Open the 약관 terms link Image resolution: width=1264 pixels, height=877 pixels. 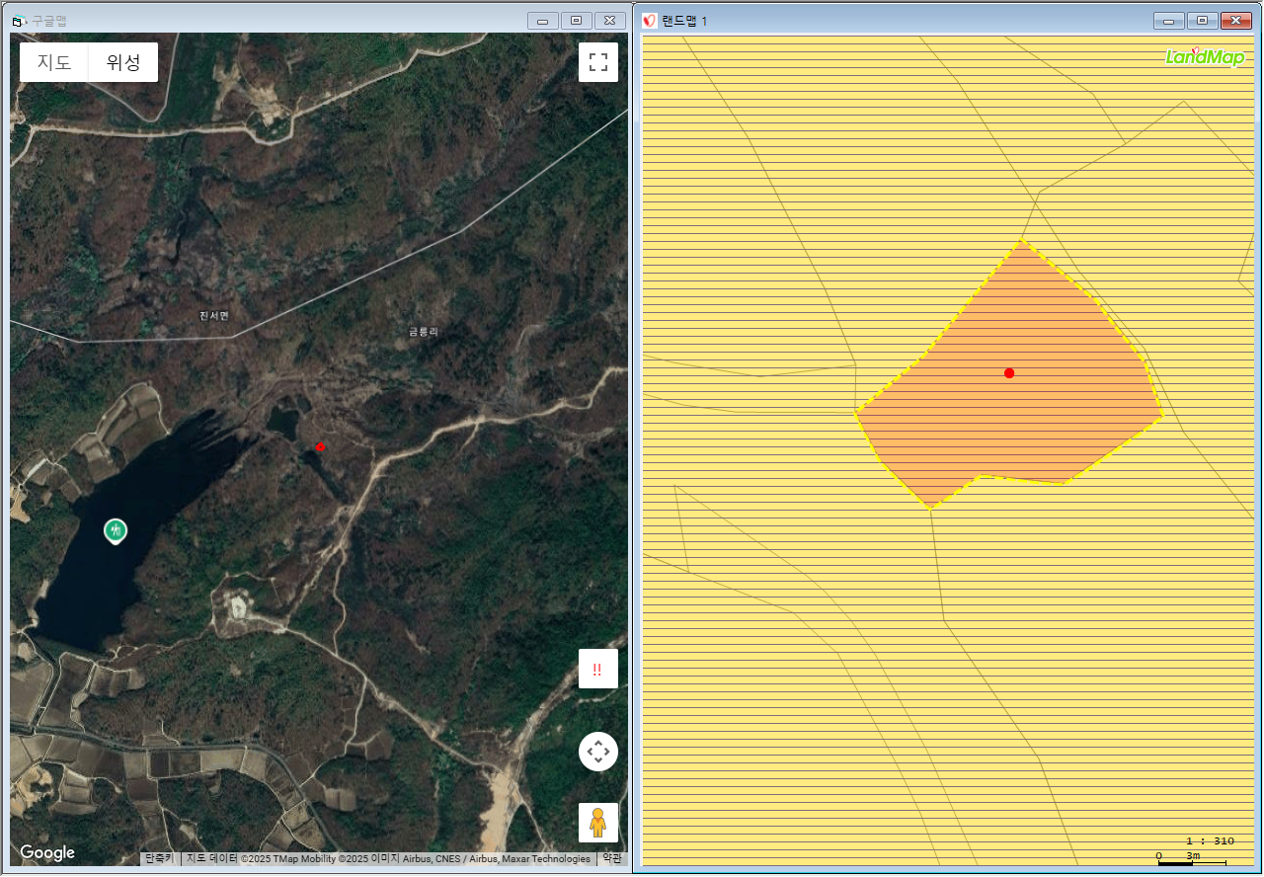click(612, 859)
